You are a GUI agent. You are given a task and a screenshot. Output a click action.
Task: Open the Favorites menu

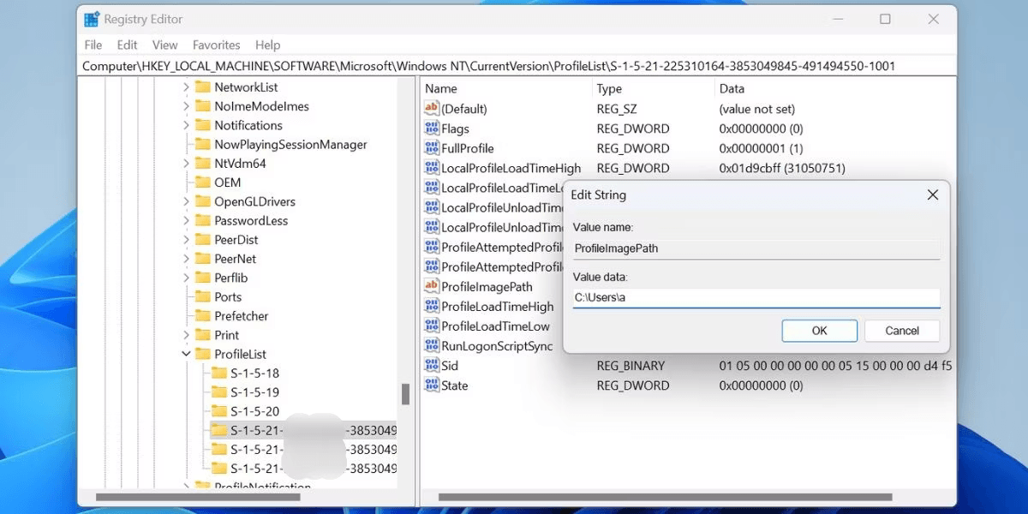[216, 45]
